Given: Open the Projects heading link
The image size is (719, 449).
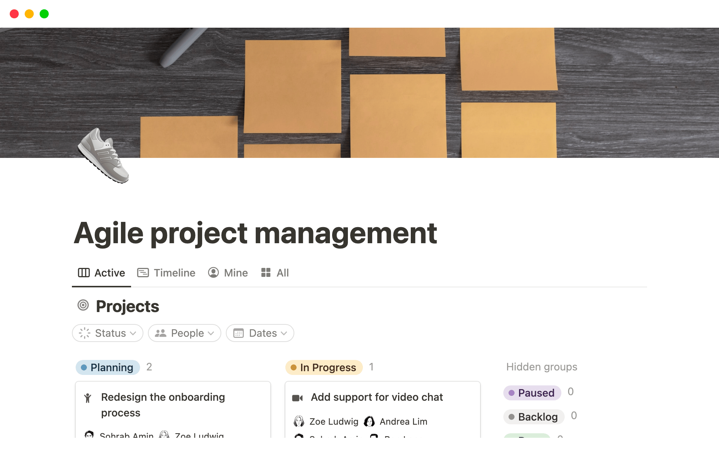Looking at the screenshot, I should [x=127, y=306].
